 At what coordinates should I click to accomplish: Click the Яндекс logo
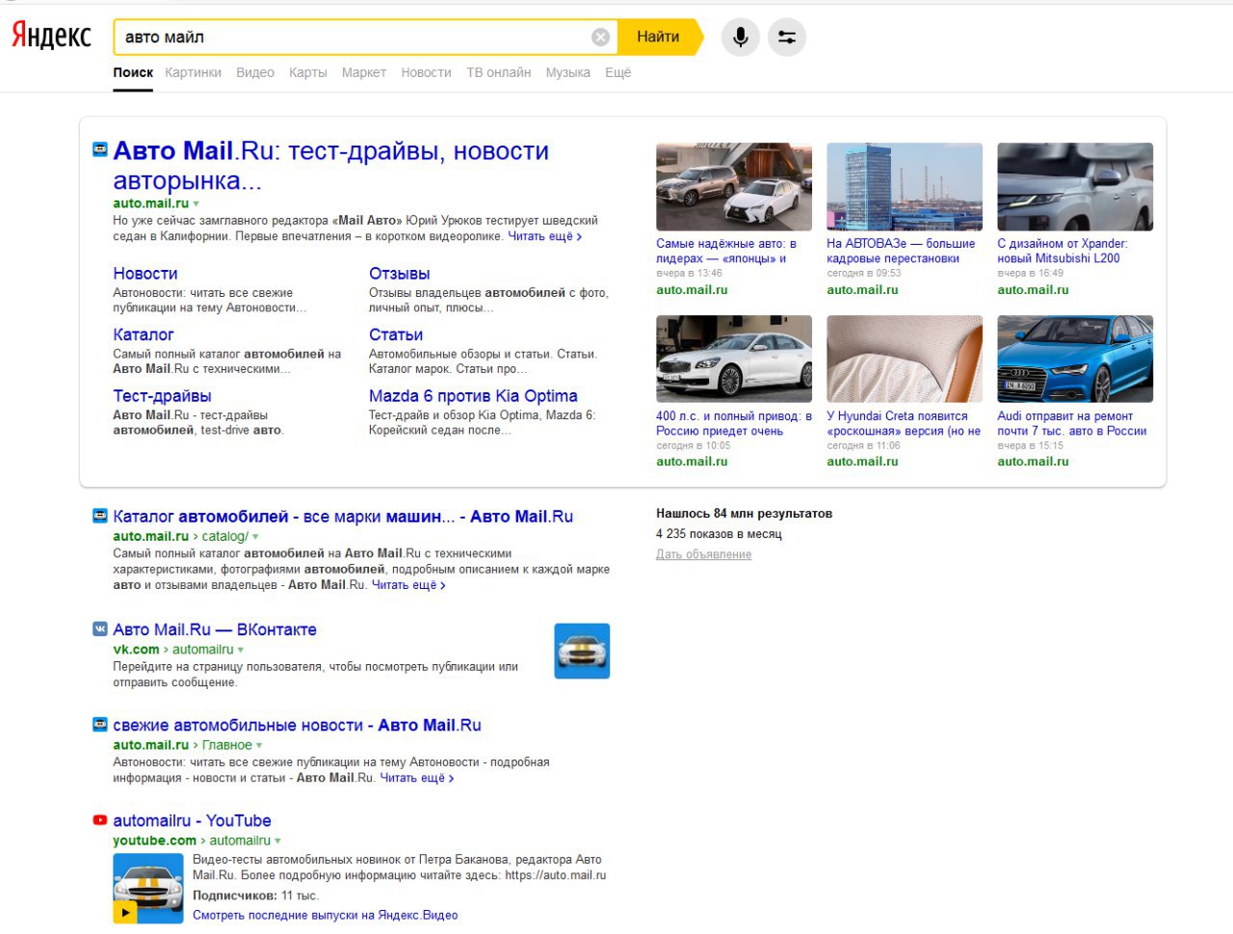pos(51,36)
